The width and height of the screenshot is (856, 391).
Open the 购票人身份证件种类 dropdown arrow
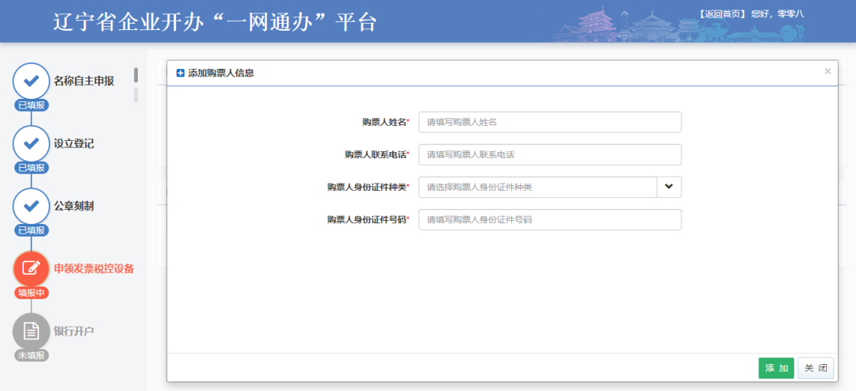pyautogui.click(x=669, y=187)
